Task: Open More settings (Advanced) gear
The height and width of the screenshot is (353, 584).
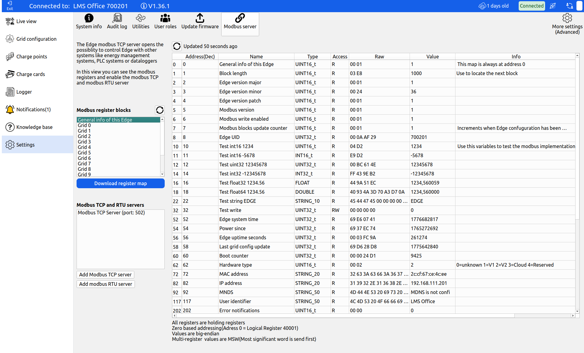Action: pos(567,24)
